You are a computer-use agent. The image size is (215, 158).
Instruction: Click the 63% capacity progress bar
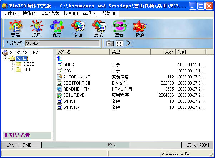click(111, 145)
